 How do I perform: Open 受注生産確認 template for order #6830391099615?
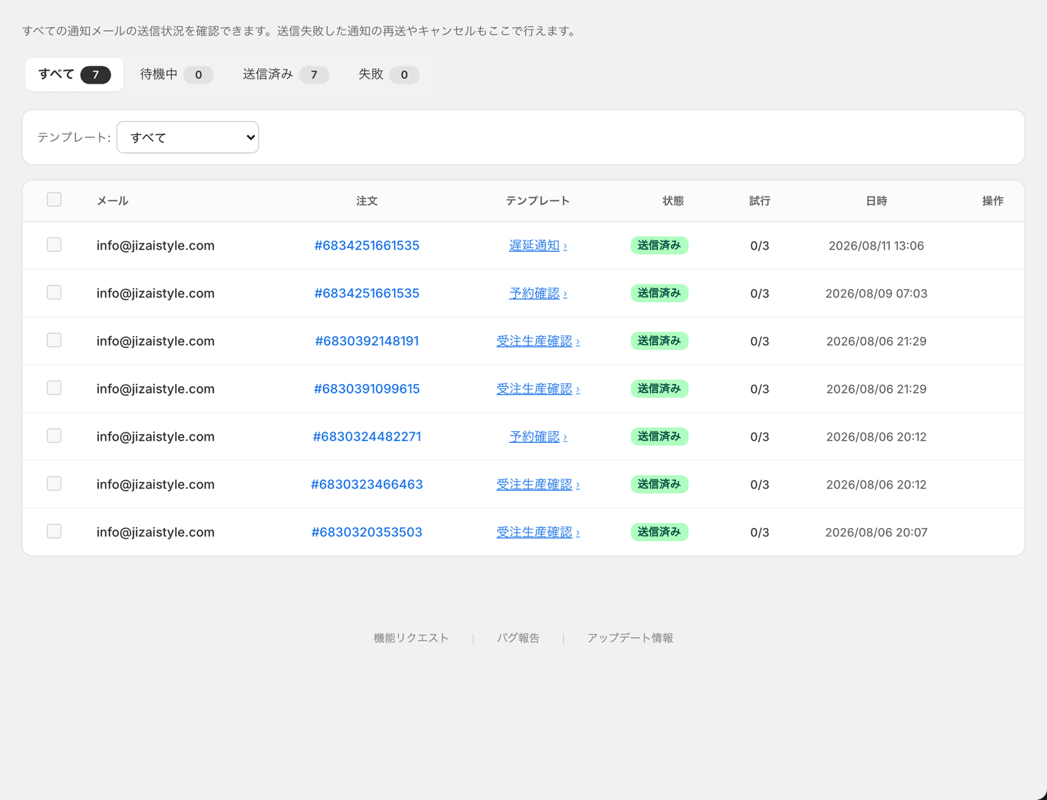tap(538, 389)
